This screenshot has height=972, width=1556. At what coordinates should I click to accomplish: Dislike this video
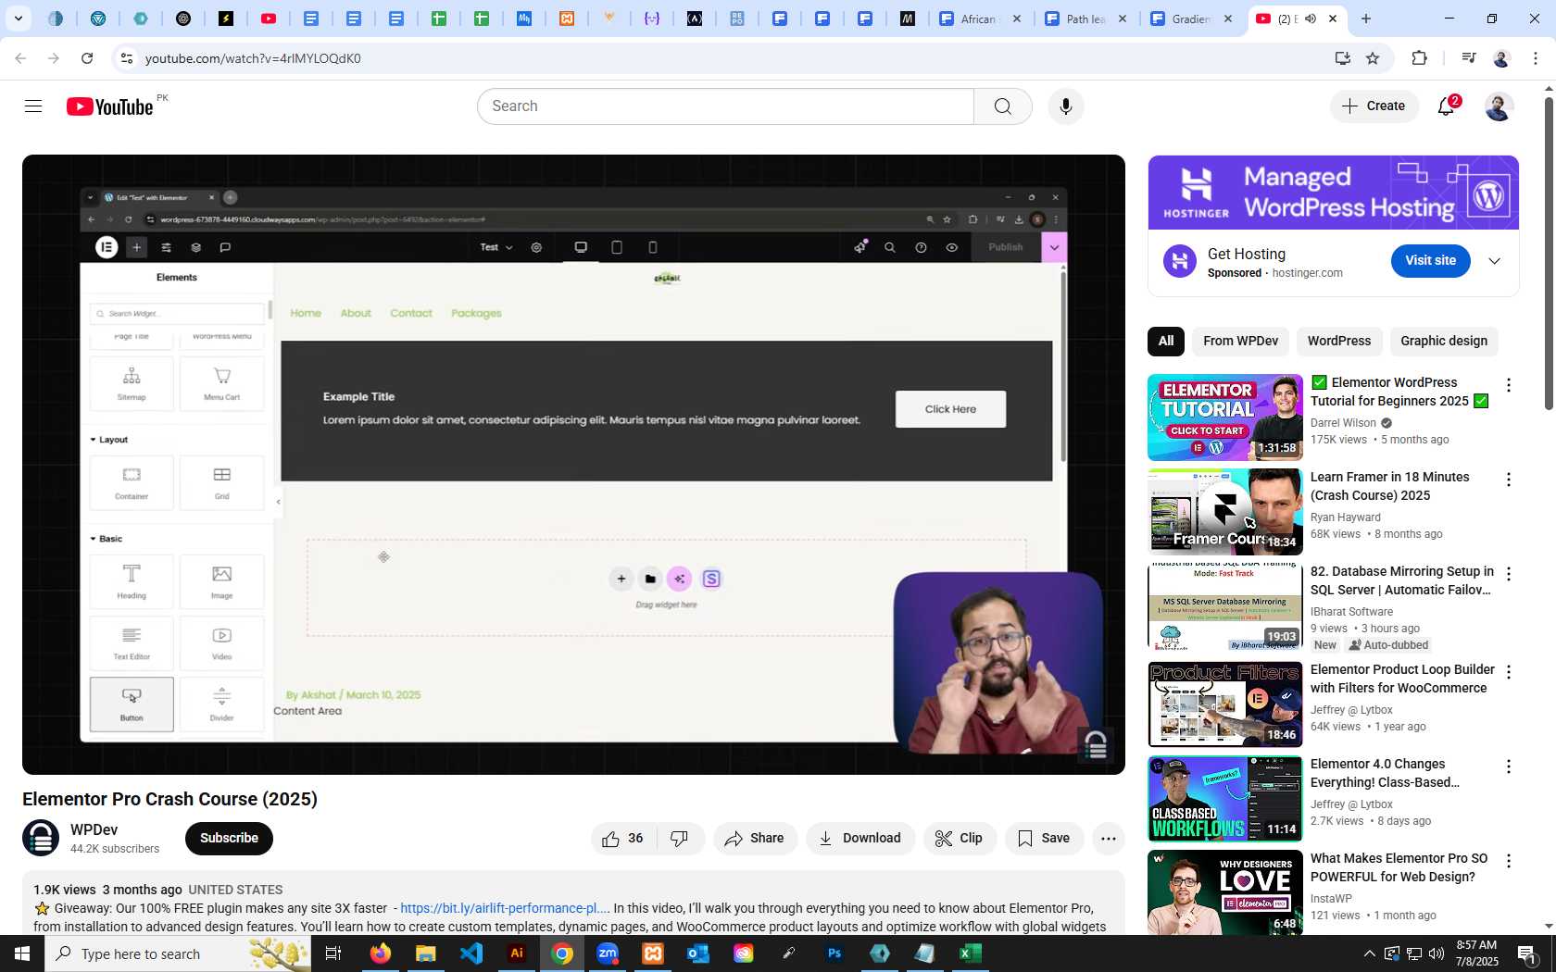[680, 839]
